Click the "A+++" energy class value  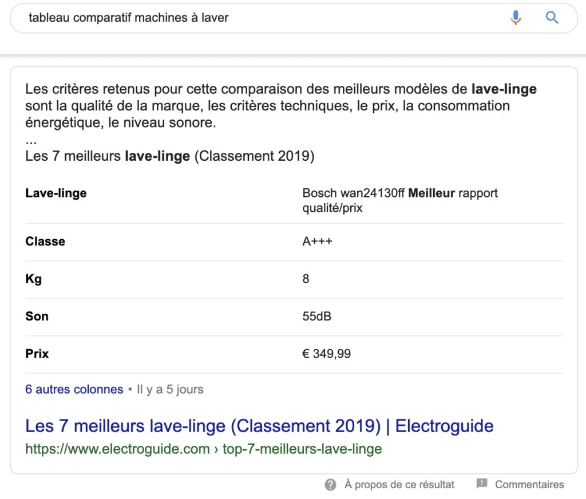317,241
